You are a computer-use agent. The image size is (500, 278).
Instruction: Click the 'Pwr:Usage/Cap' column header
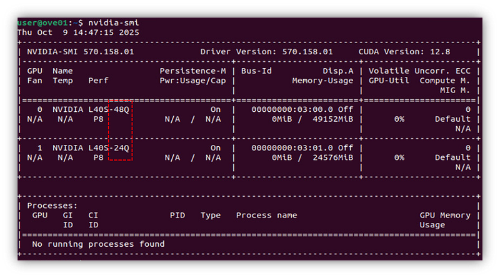click(192, 81)
